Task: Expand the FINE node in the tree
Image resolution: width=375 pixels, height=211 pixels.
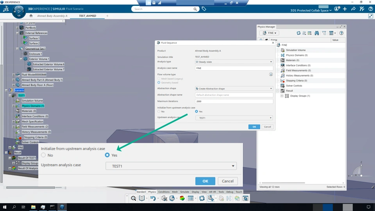Action: (10, 147)
